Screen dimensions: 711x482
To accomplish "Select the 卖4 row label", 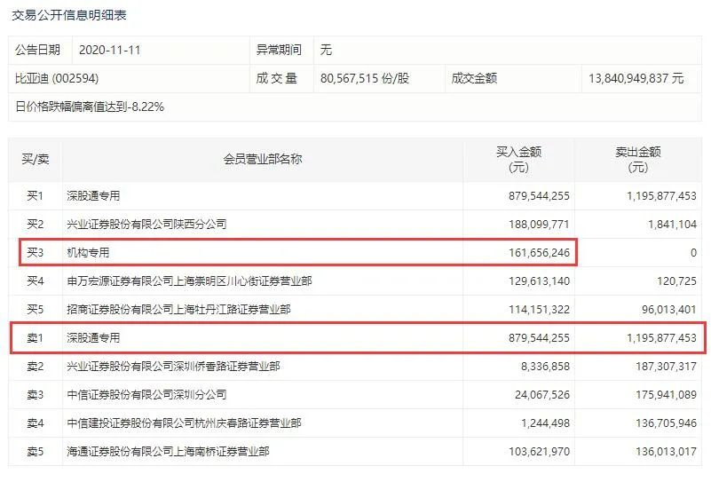I will pos(35,423).
